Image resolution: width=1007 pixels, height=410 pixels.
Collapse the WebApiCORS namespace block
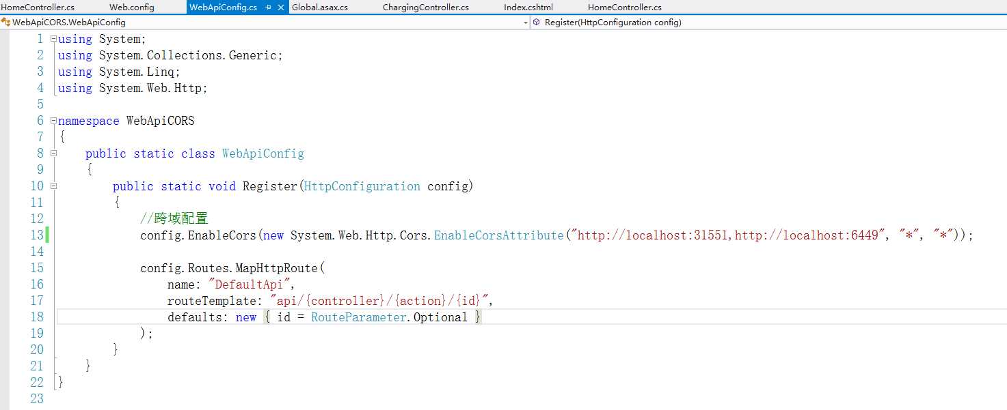[x=53, y=121]
